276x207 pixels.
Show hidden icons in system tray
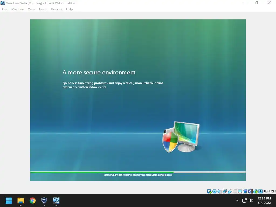pos(237,201)
